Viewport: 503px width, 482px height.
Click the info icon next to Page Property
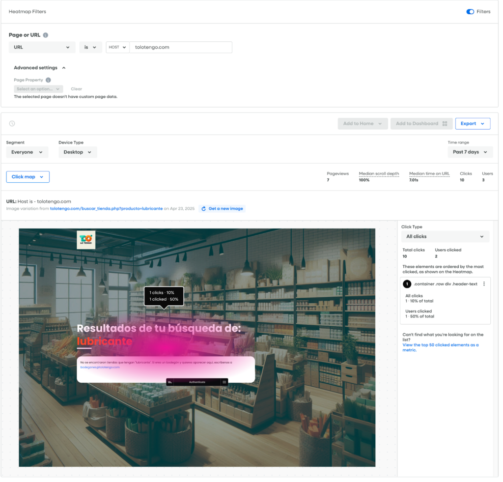click(48, 80)
